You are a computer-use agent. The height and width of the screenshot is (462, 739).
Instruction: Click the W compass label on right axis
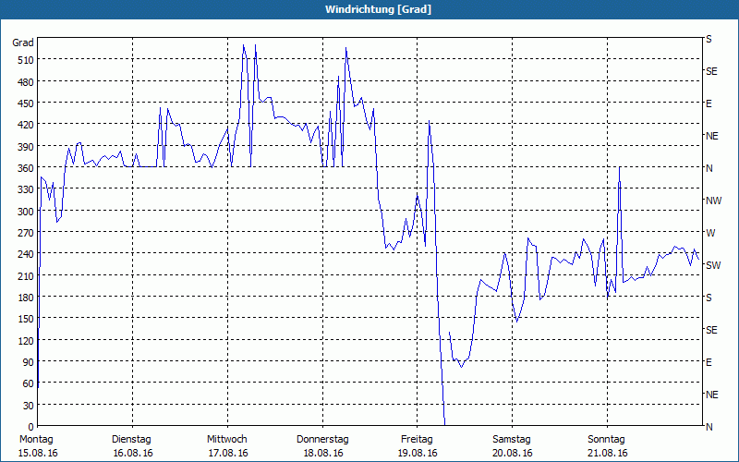click(x=710, y=233)
